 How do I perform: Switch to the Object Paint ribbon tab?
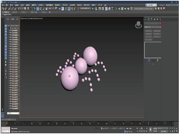pyautogui.click(x=34, y=12)
